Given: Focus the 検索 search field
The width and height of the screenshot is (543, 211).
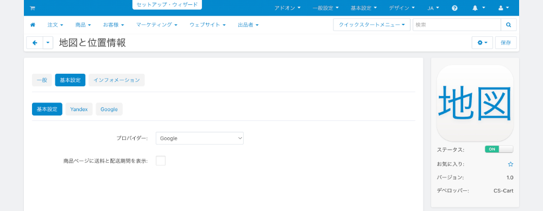Looking at the screenshot, I should tap(457, 25).
